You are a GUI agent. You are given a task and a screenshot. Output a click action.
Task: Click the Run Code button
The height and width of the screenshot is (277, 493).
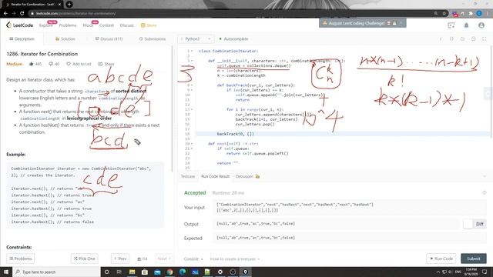441,259
